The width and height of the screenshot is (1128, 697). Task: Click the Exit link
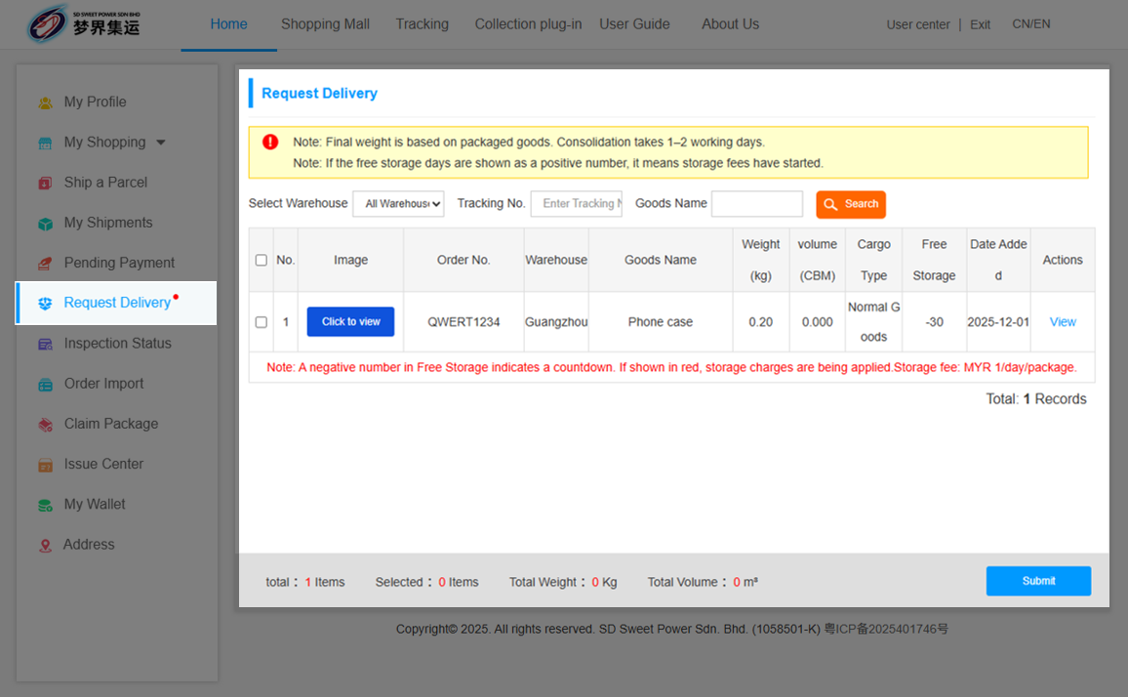[x=980, y=24]
